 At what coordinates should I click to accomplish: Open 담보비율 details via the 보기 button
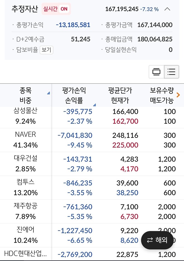coord(47,50)
